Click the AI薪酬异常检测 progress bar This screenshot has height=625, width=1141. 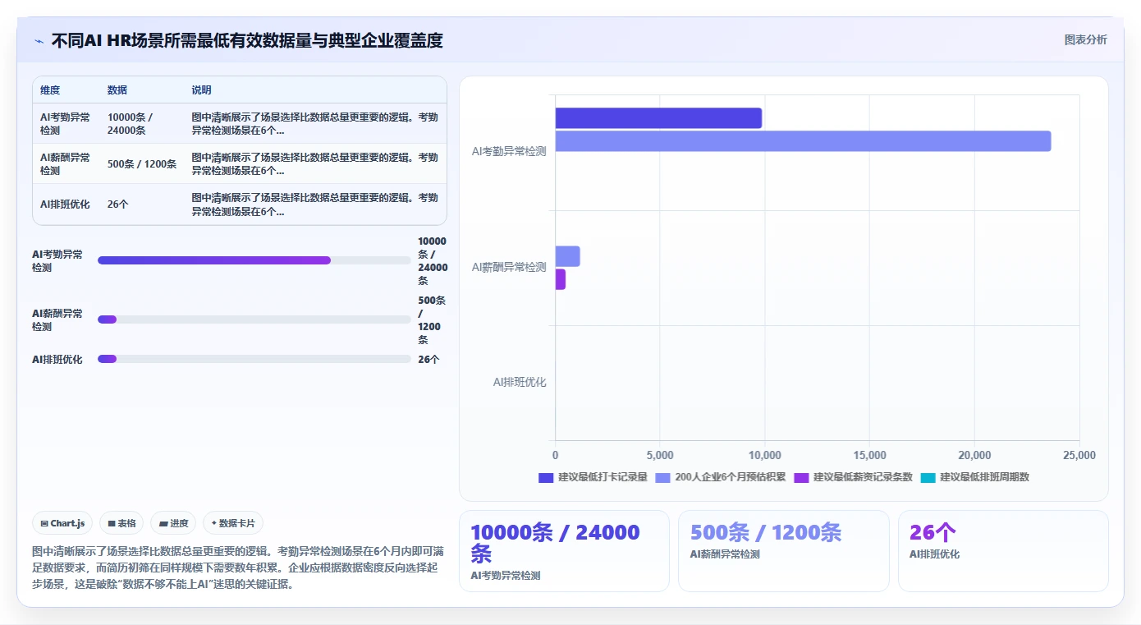[x=254, y=319]
